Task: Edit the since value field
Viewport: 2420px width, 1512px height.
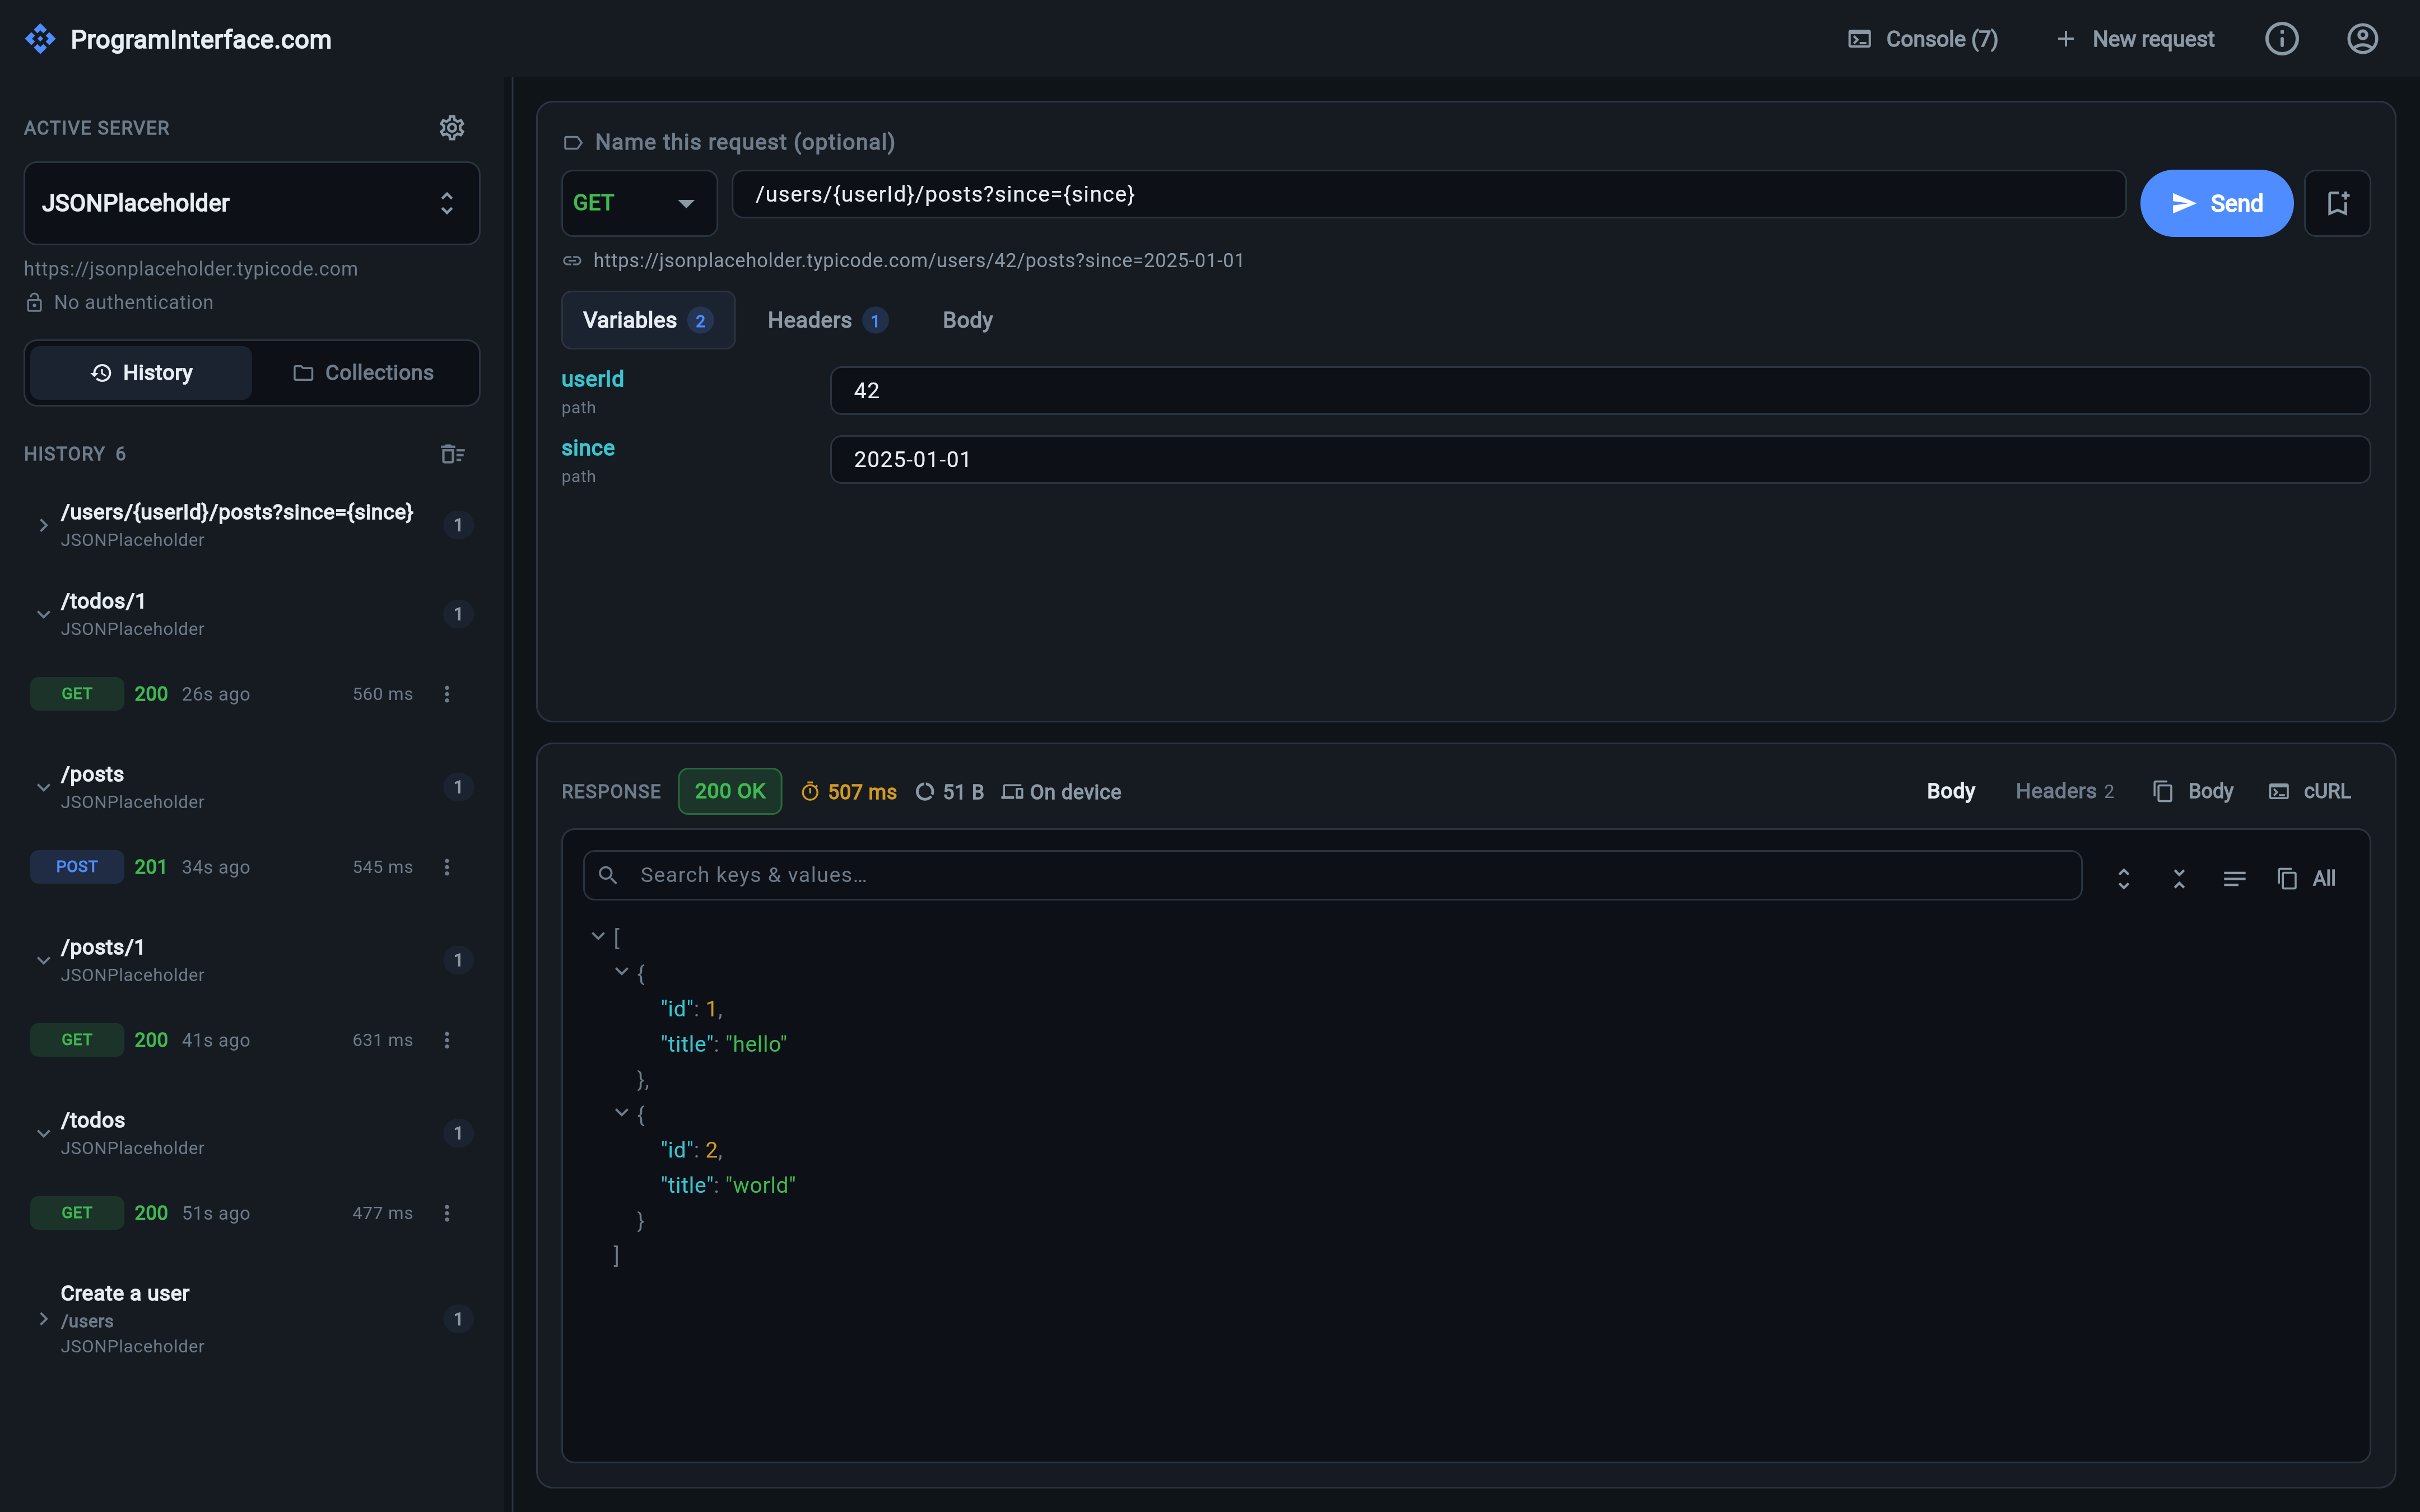Action: click(1600, 460)
